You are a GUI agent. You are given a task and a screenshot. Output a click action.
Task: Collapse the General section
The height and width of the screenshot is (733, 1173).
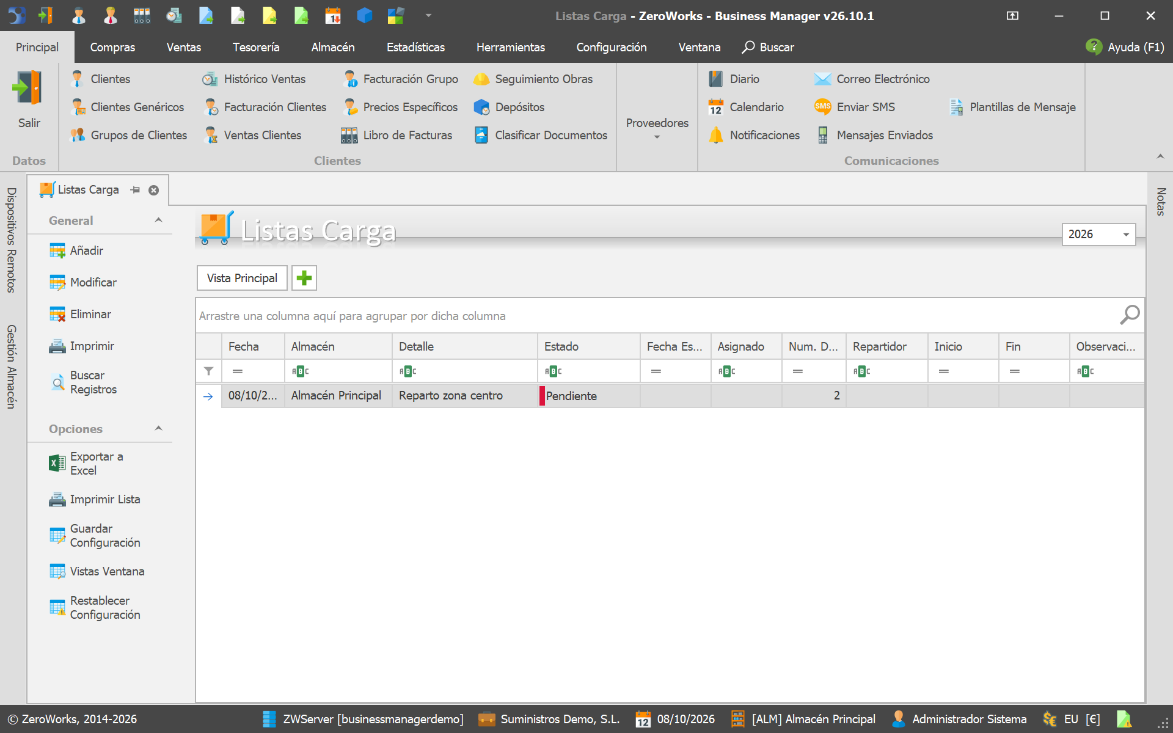pos(159,221)
